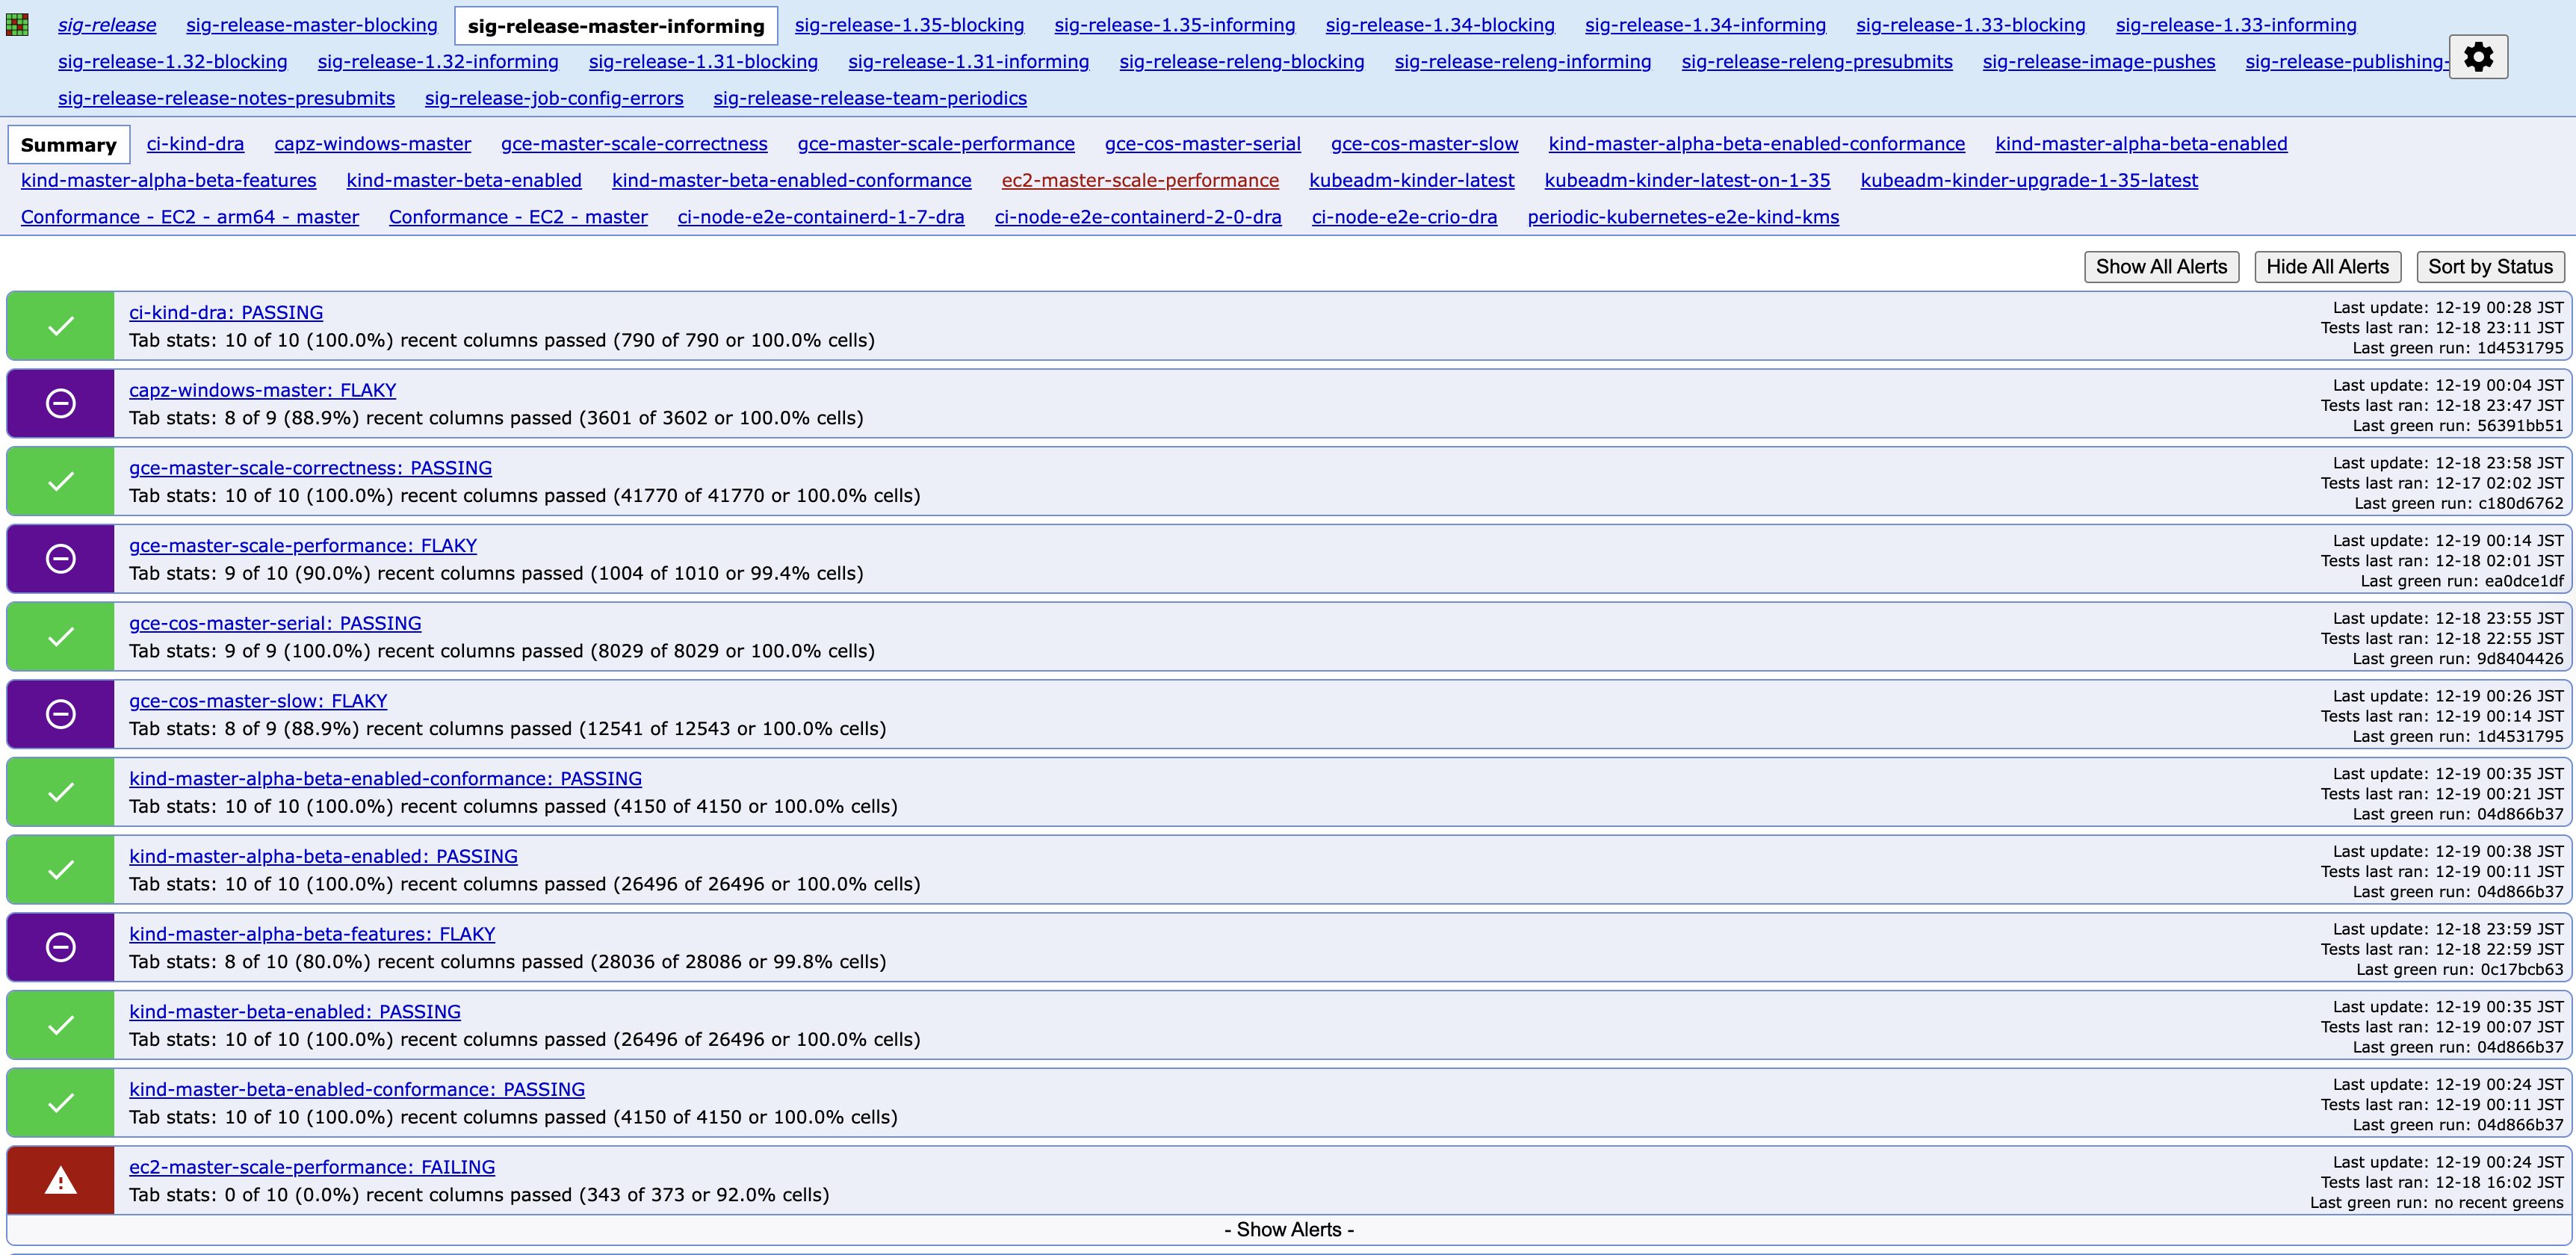The height and width of the screenshot is (1255, 2576).
Task: Show all alerts on the page
Action: coord(2161,266)
